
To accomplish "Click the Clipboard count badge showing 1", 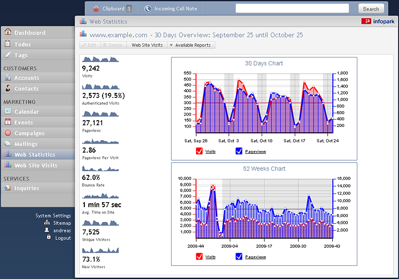I will (129, 9).
